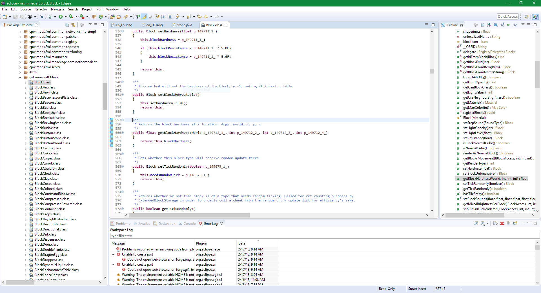This screenshot has height=293, width=541.
Task: Click the New file toolbar icon
Action: pyautogui.click(x=5, y=17)
